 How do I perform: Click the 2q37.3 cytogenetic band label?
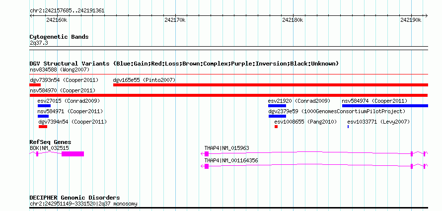[x=39, y=43]
